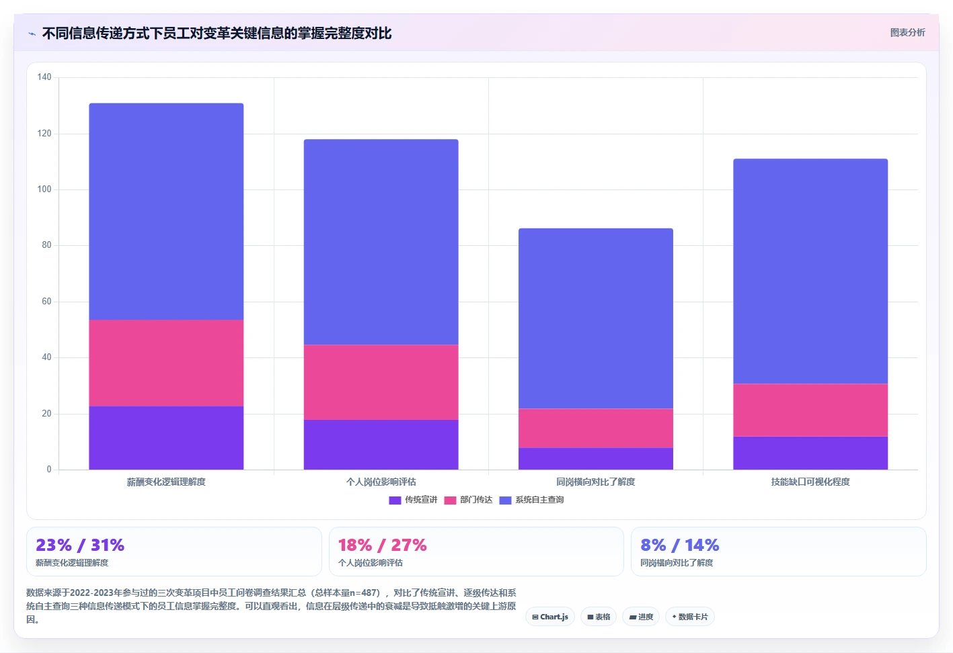The width and height of the screenshot is (953, 653).
Task: Select the blue segment of the 技能缺口可视化程度 bar
Action: (x=810, y=271)
